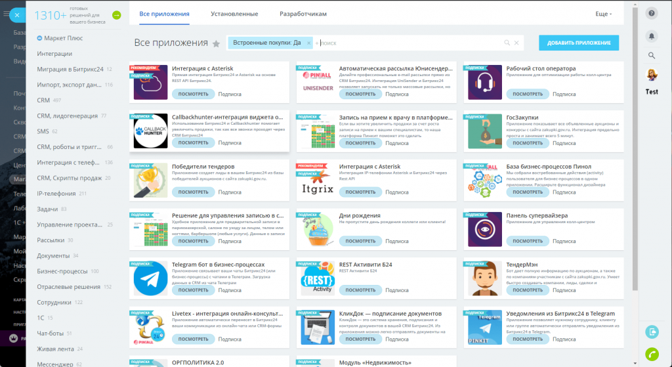Open the Панель супервайзера eye icon
This screenshot has width=672, height=367.
tap(485, 229)
